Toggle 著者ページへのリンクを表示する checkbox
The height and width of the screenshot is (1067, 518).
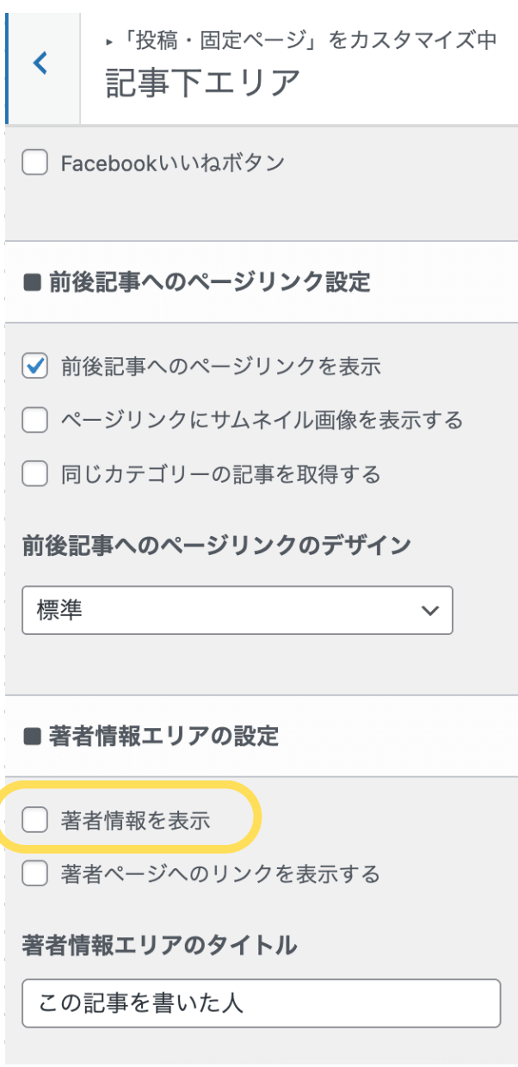coord(34,874)
